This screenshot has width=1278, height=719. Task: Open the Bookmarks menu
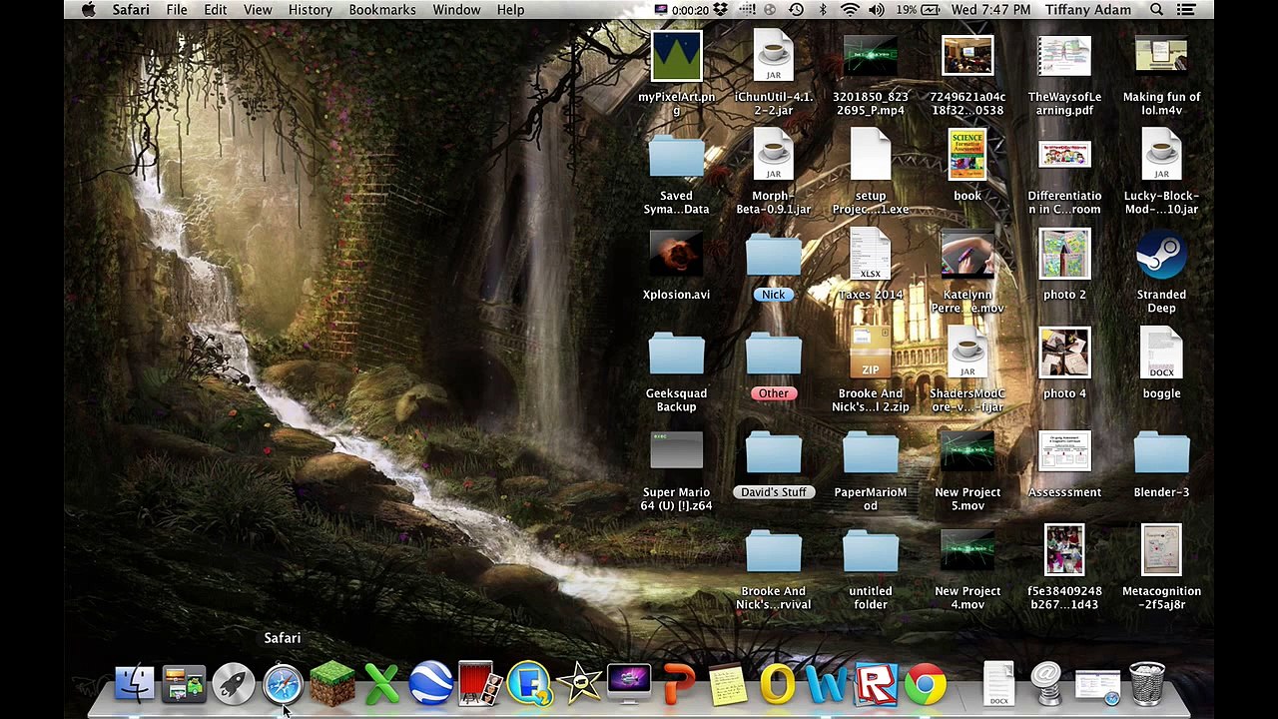[382, 10]
